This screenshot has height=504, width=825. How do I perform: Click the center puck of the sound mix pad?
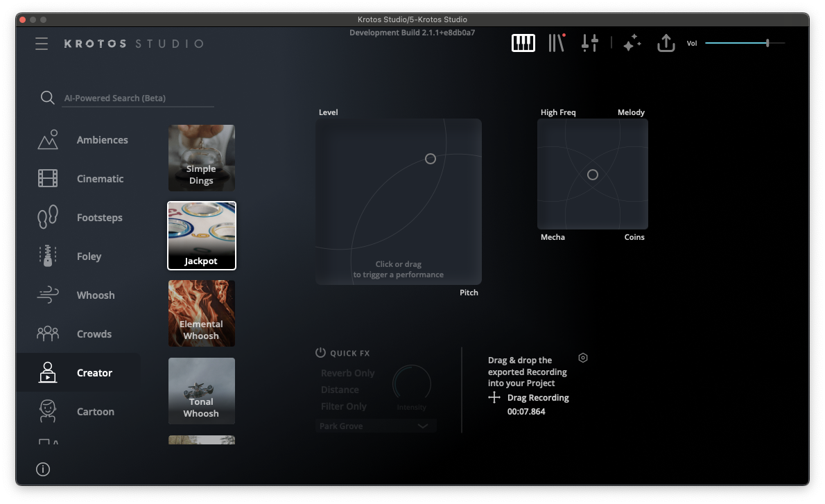pos(593,175)
